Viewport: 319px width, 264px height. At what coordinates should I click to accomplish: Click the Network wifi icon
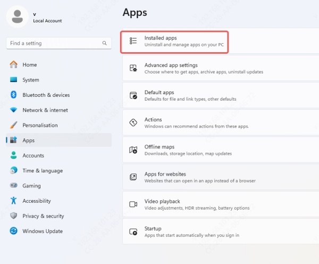coord(14,110)
